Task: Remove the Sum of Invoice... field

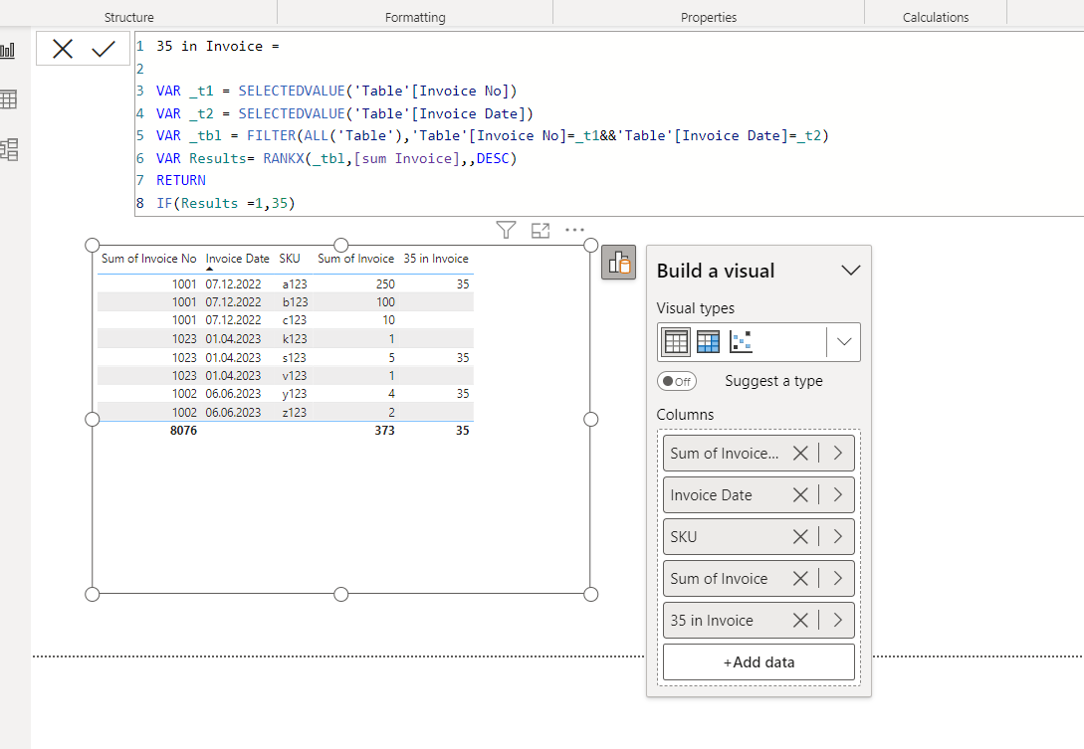Action: pos(800,454)
